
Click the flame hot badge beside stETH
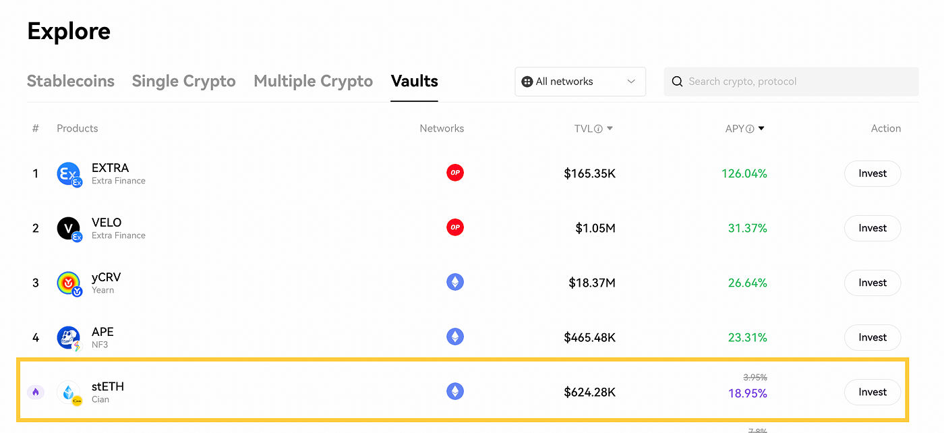36,392
